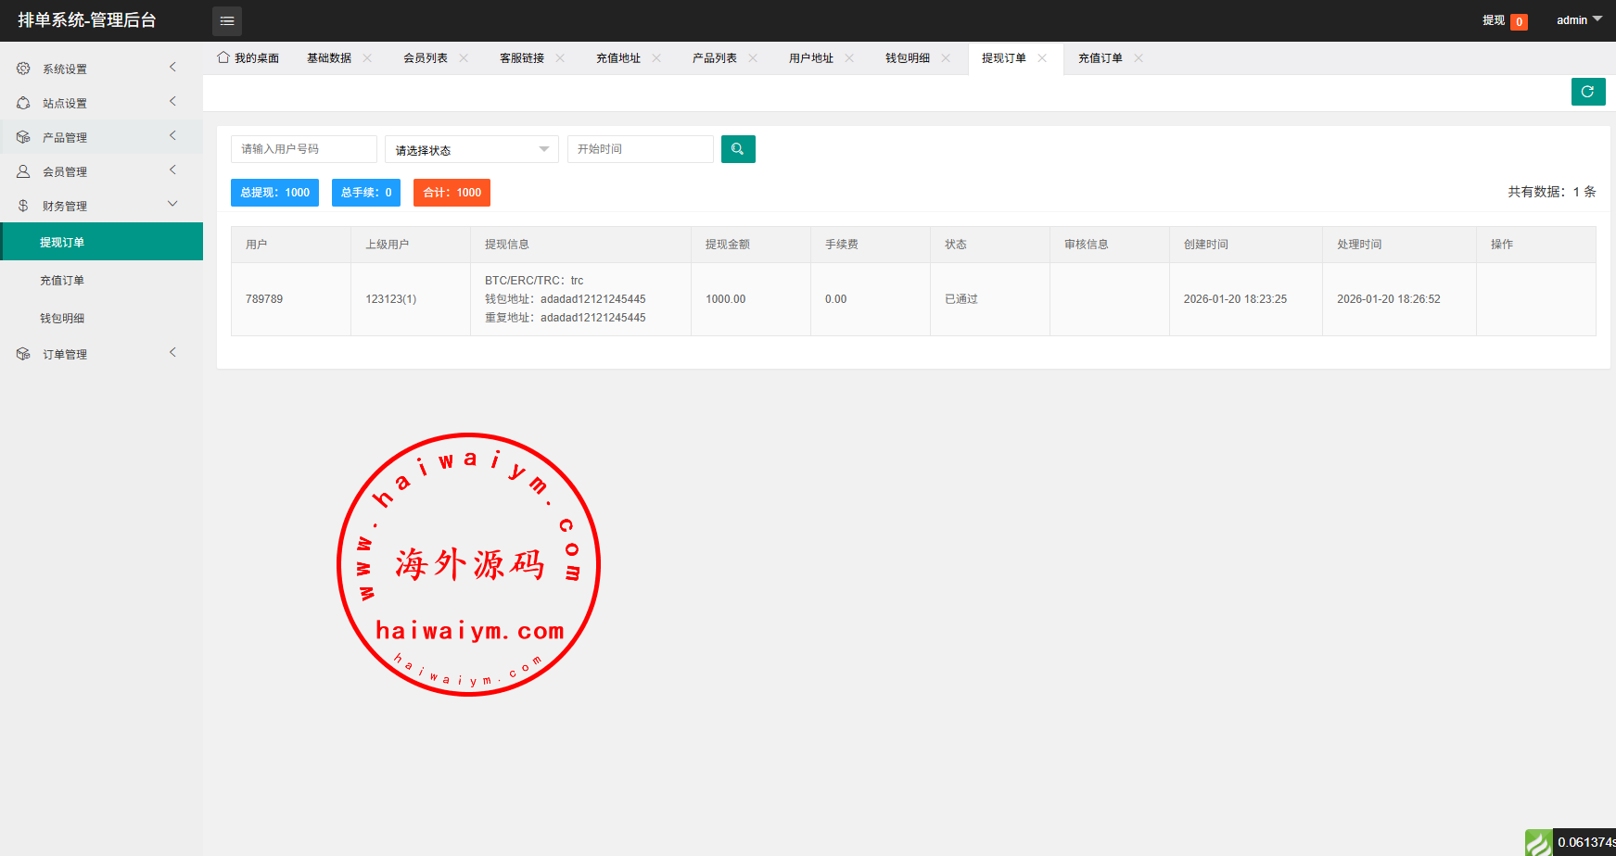
Task: Click the hamburger menu collapse icon
Action: [x=227, y=21]
